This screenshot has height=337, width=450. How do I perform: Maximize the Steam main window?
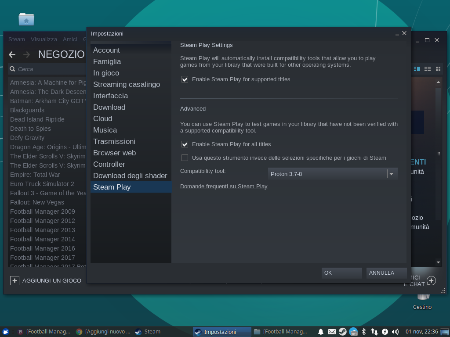tap(427, 40)
